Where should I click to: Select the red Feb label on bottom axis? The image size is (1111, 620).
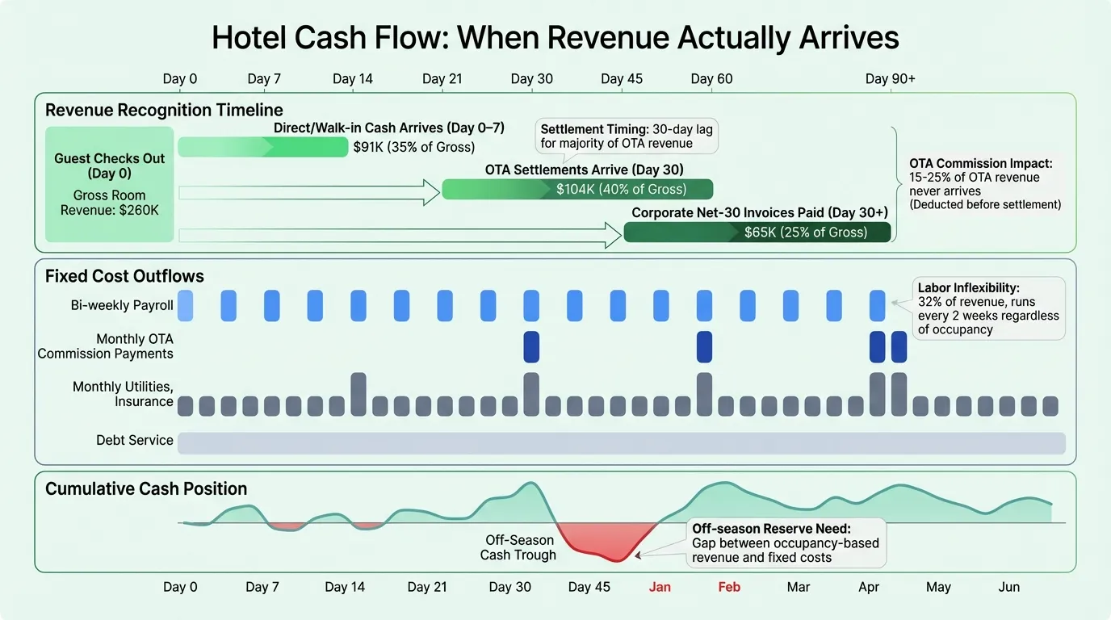point(729,587)
